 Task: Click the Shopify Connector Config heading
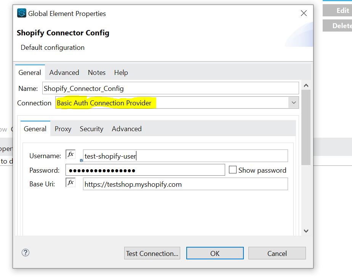63,33
